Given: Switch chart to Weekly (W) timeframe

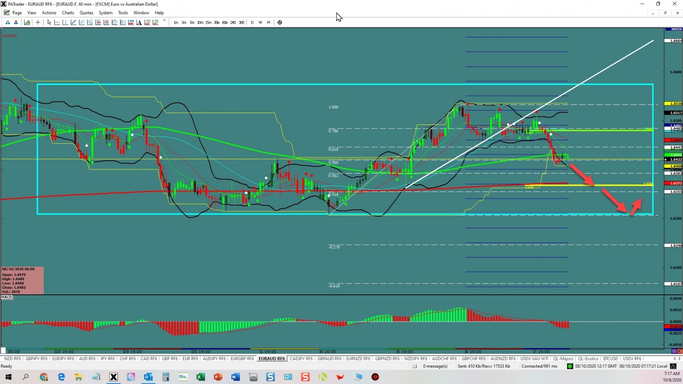Looking at the screenshot, I should click(260, 23).
